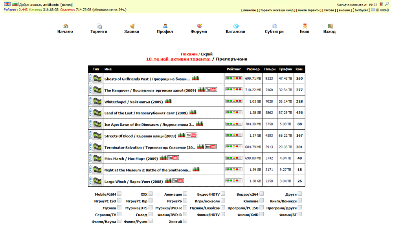Open the Торенти menu item
Viewport: 393px width, 226px height.
tap(99, 31)
